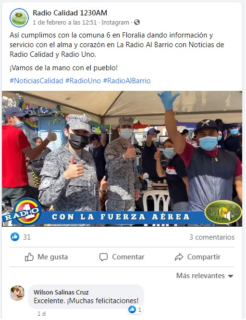Open Radio Calidad 1230AM profile picture

point(19,18)
